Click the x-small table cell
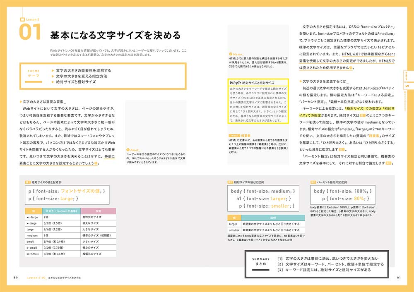The image size is (414, 292). point(34,248)
